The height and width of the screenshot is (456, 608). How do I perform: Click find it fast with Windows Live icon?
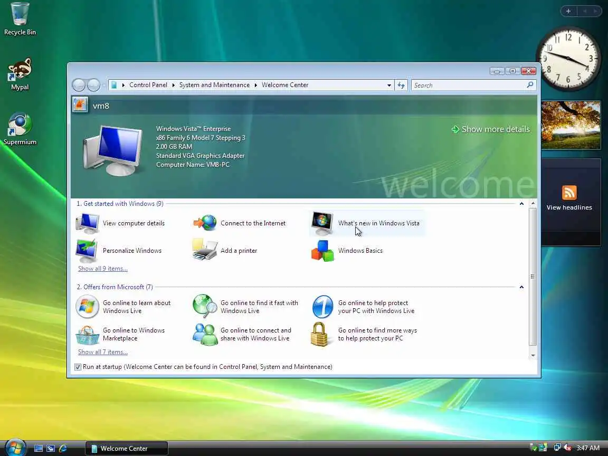pyautogui.click(x=205, y=306)
